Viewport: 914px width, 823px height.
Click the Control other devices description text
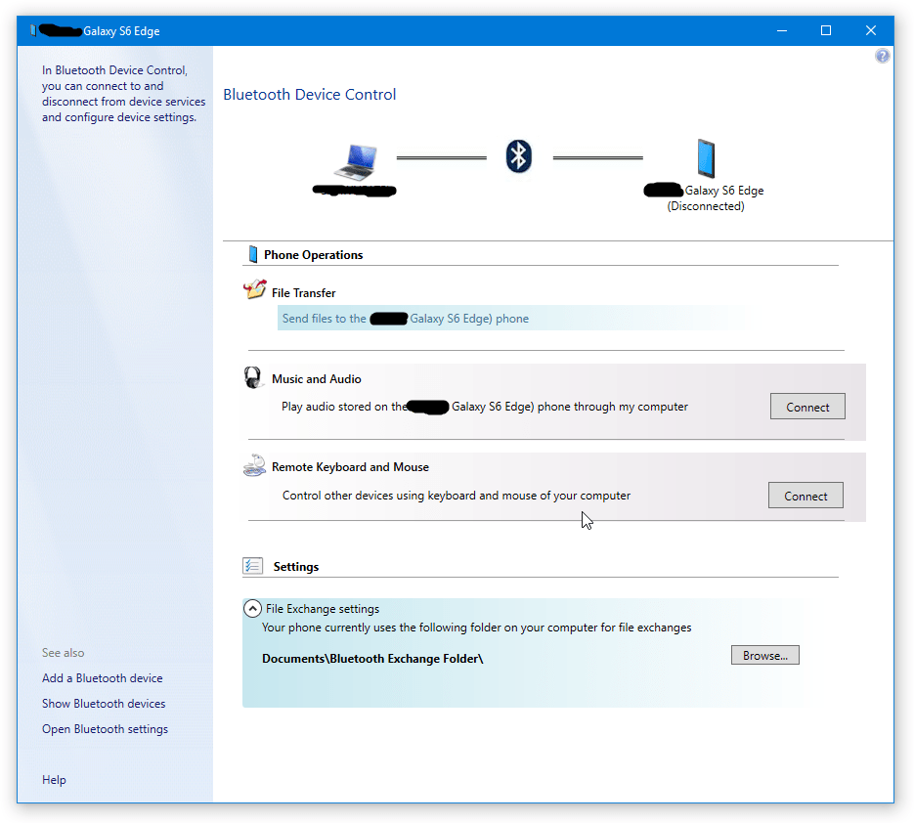(457, 496)
